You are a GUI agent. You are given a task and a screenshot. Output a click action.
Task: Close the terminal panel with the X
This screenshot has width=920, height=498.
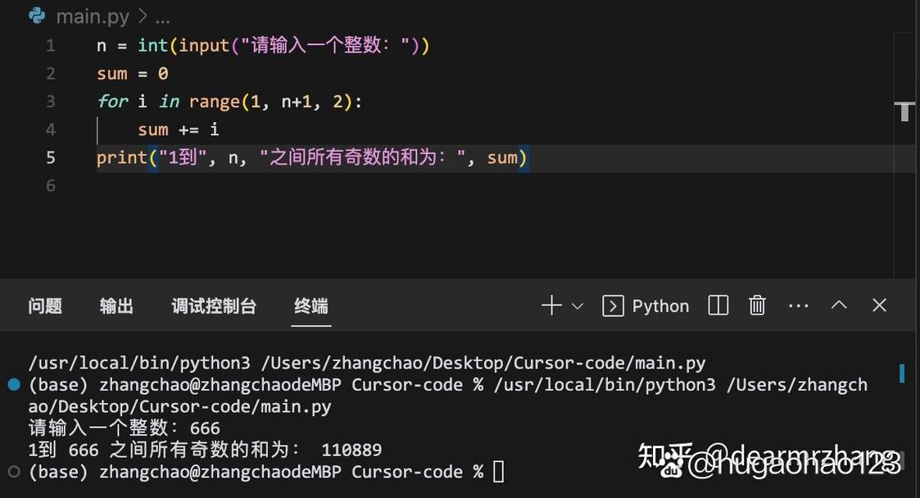[879, 305]
